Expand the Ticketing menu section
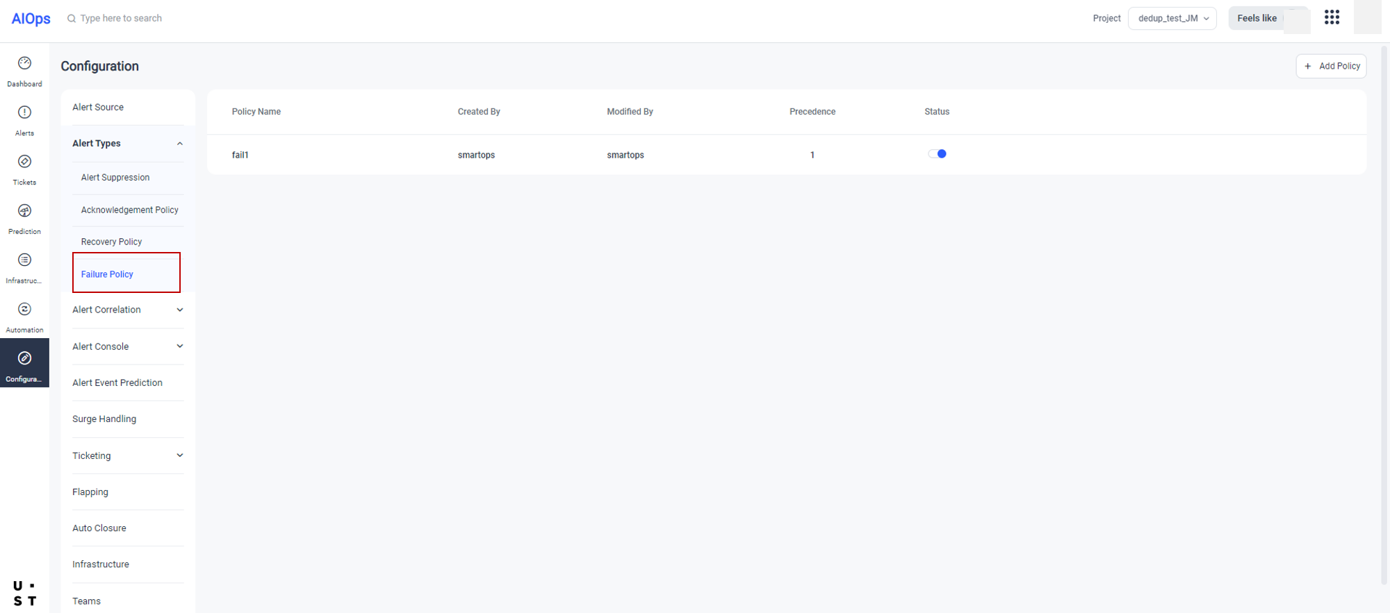The width and height of the screenshot is (1390, 613). tap(179, 456)
